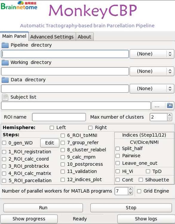Click the 'Indices (Step11/12)' heading

pos(144,135)
